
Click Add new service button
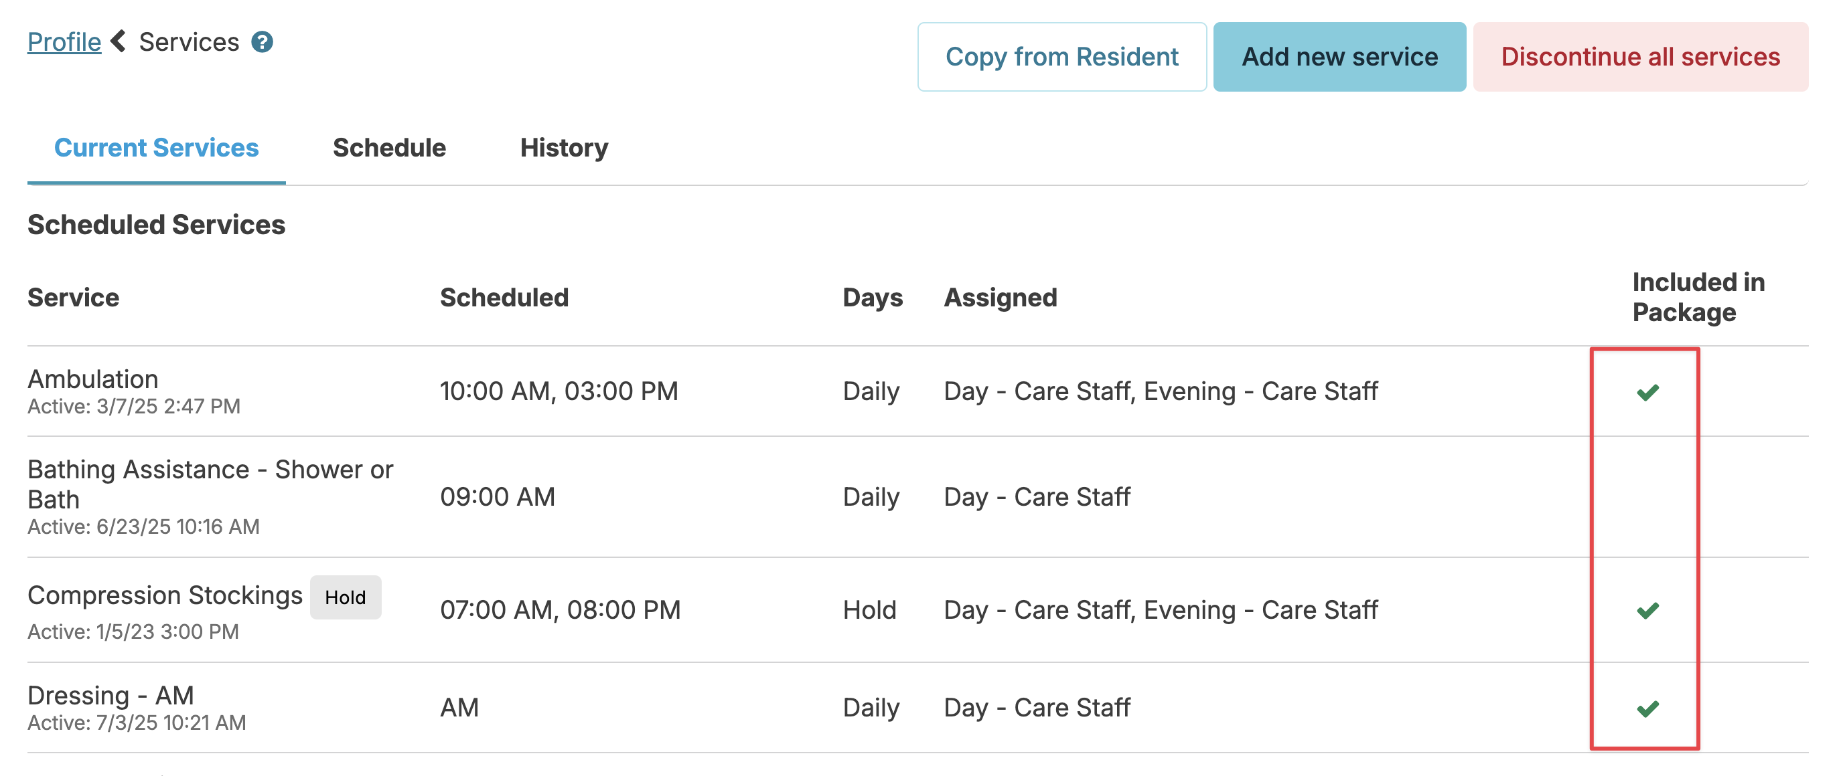point(1339,57)
